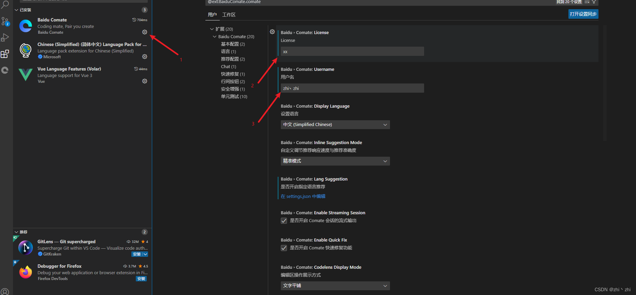Image resolution: width=636 pixels, height=295 pixels.
Task: Select 安全增强 (1) in settings tree
Action: 233,89
